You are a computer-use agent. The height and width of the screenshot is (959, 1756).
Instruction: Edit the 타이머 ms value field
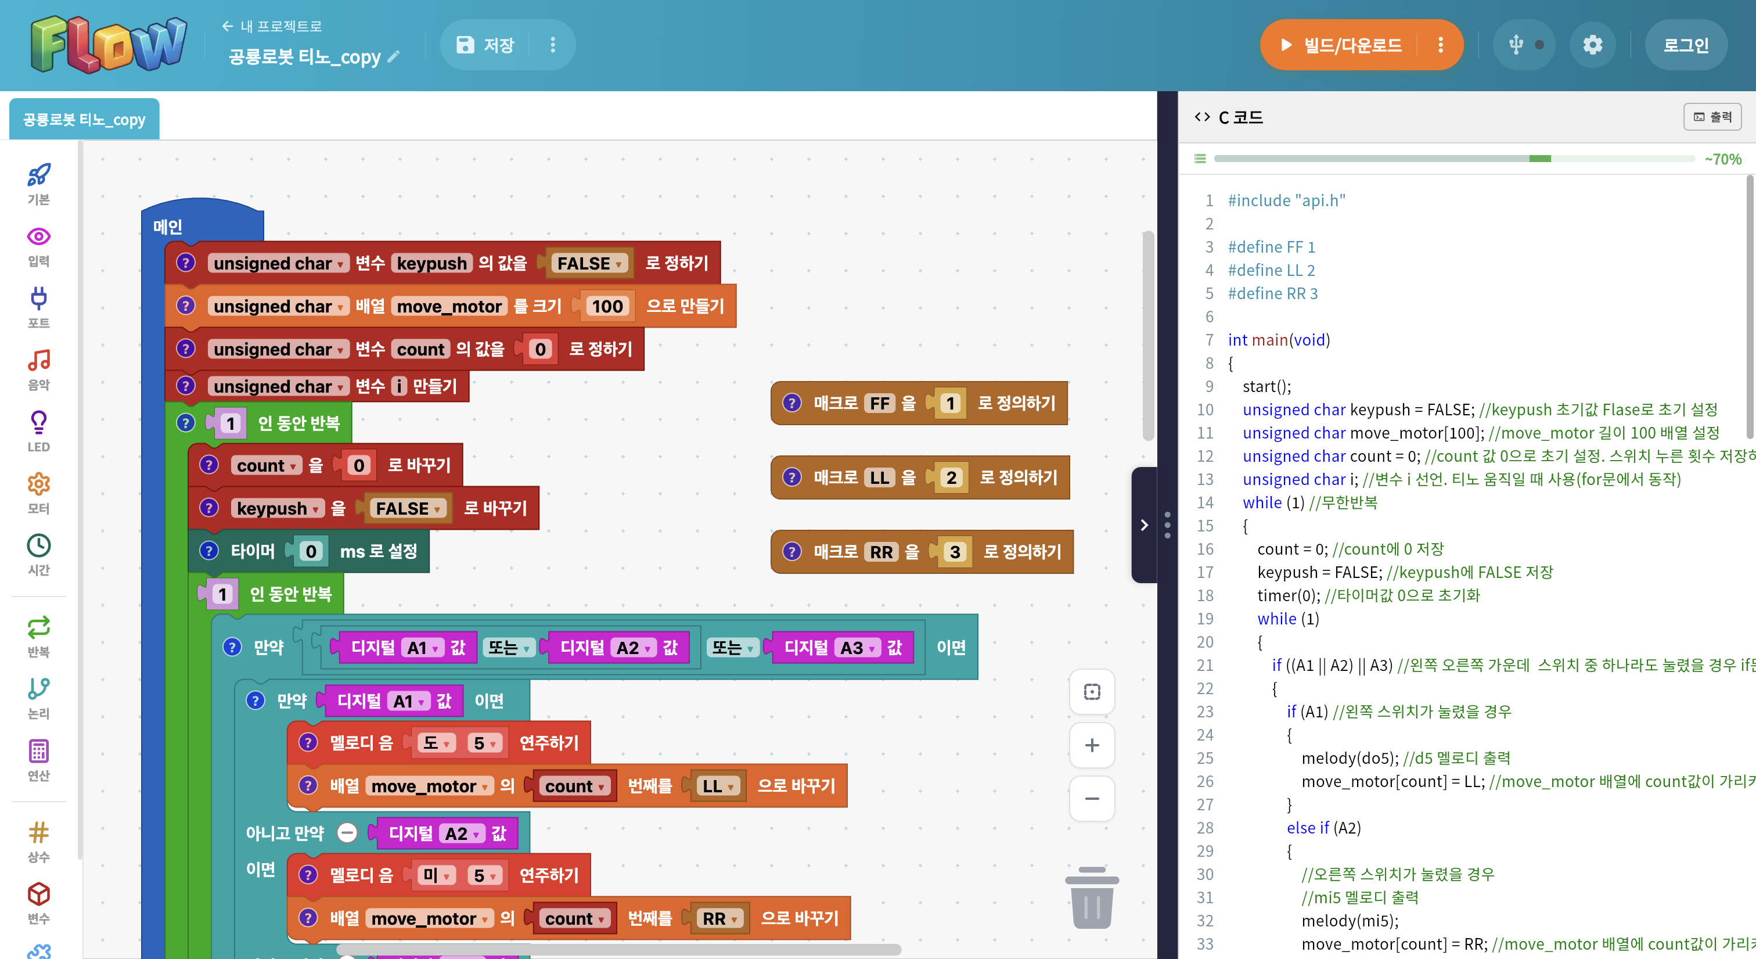click(310, 551)
